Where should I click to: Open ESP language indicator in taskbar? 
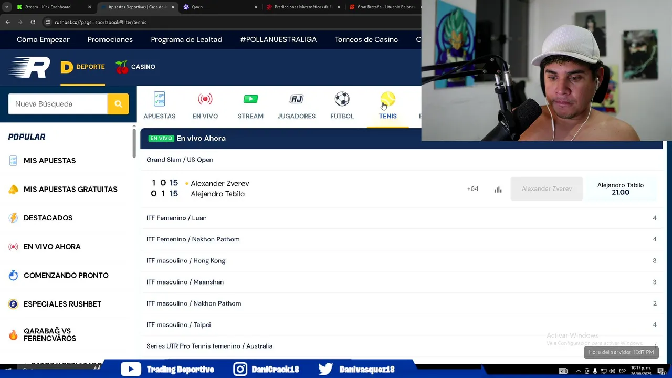(623, 371)
